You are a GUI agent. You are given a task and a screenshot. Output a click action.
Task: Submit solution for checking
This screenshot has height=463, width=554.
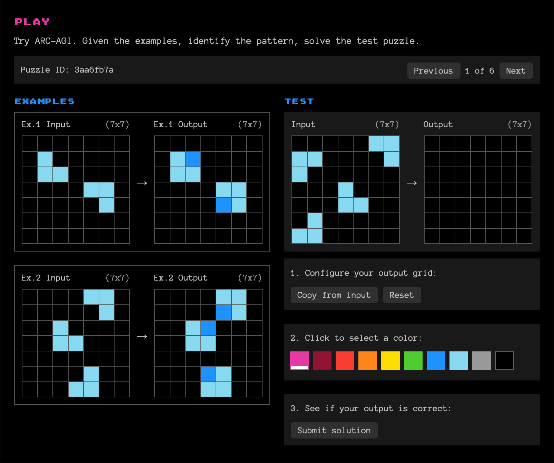pyautogui.click(x=334, y=431)
